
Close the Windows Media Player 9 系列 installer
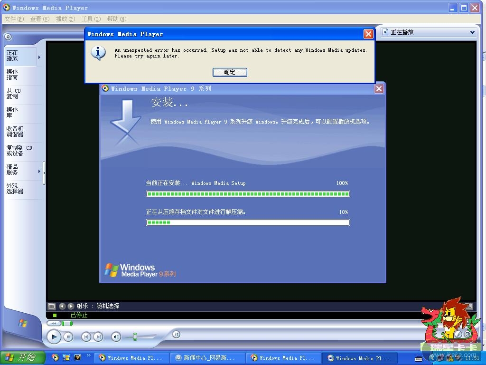(379, 89)
